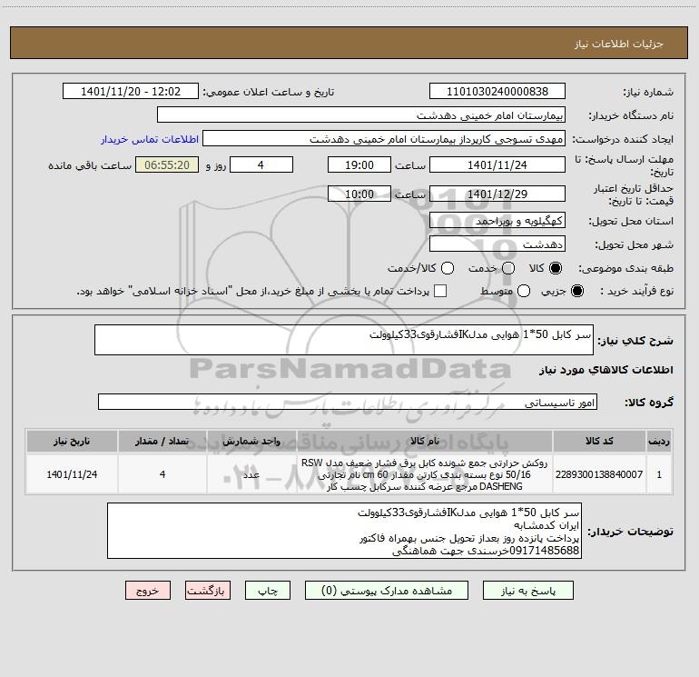Click the کد کالا column header
Screen dimensions: 699x677
pos(599,441)
